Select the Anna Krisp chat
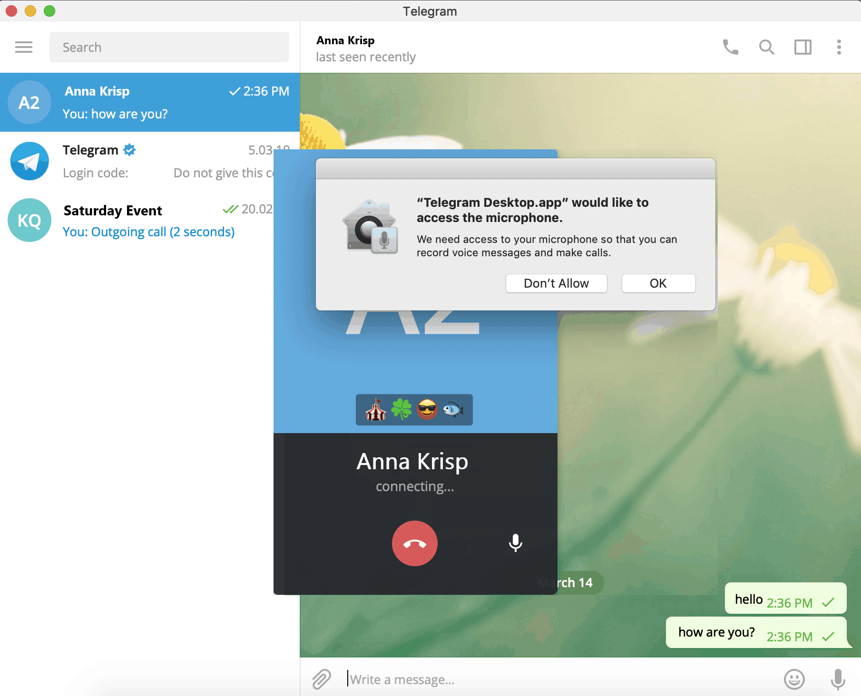 150,102
